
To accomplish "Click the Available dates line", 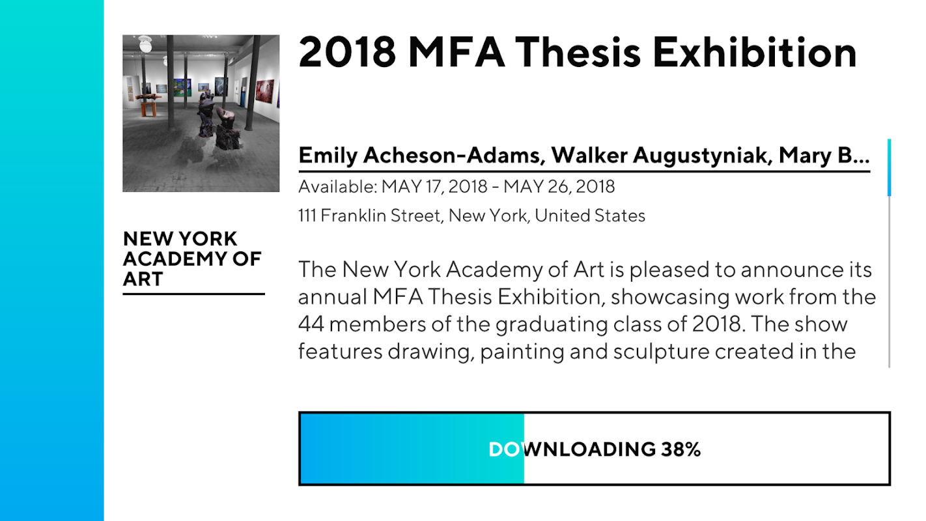I will 456,187.
